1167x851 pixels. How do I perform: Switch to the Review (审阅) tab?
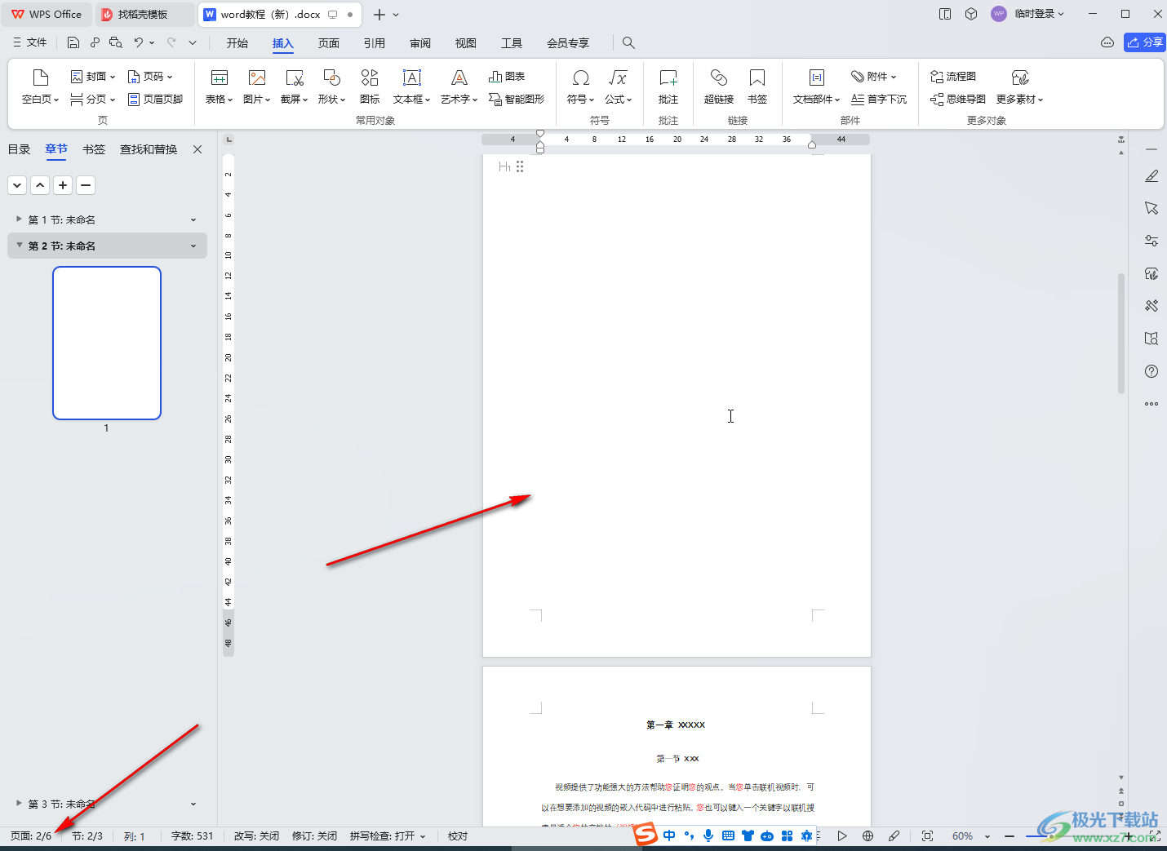[x=420, y=43]
